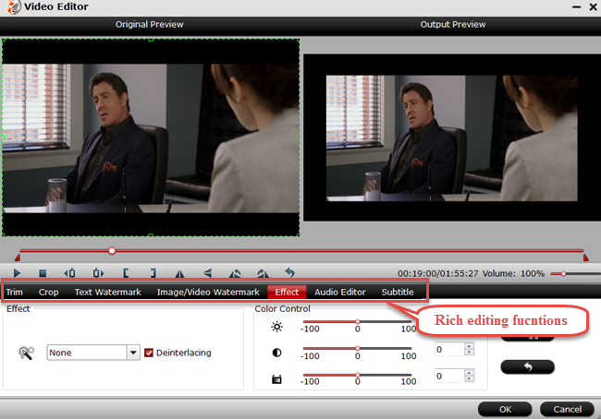
Task: Switch to the Trim tab
Action: (x=14, y=292)
